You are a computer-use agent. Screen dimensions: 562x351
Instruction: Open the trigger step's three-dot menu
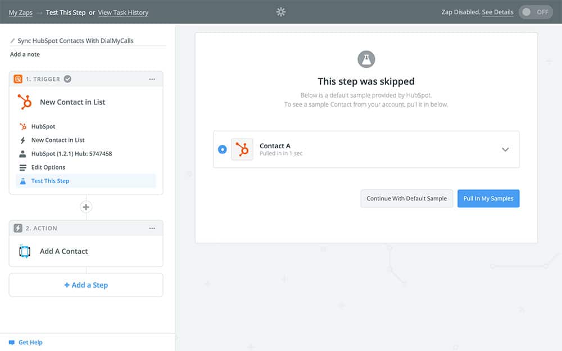click(x=152, y=79)
